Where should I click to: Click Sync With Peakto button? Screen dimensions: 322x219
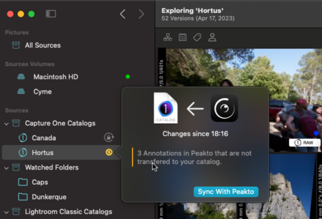pyautogui.click(x=226, y=192)
